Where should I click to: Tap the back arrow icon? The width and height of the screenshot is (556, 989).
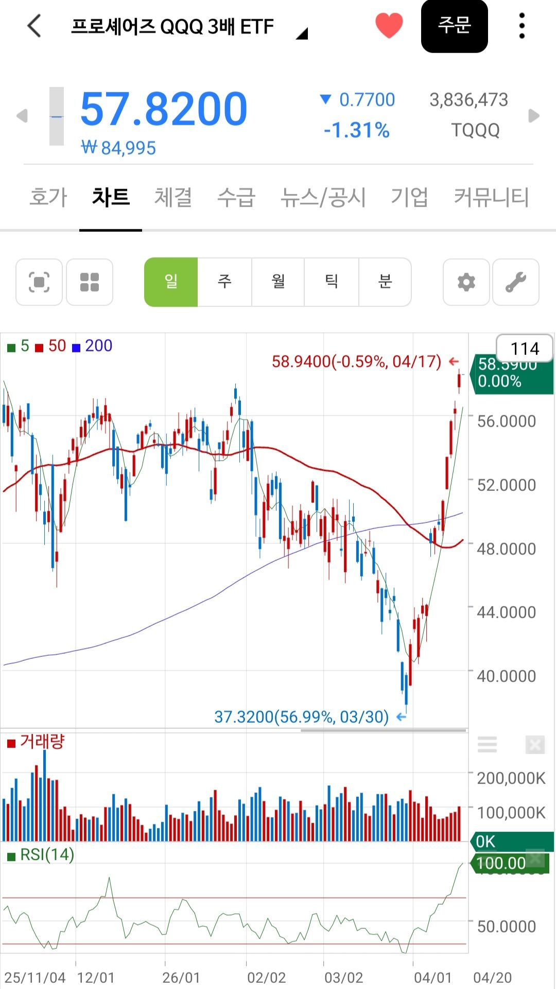(34, 26)
